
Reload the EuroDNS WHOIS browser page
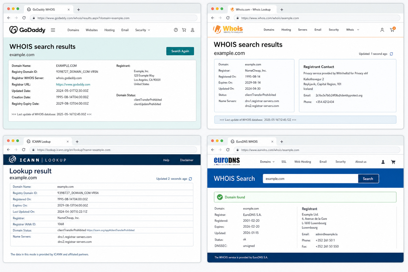coord(228,150)
